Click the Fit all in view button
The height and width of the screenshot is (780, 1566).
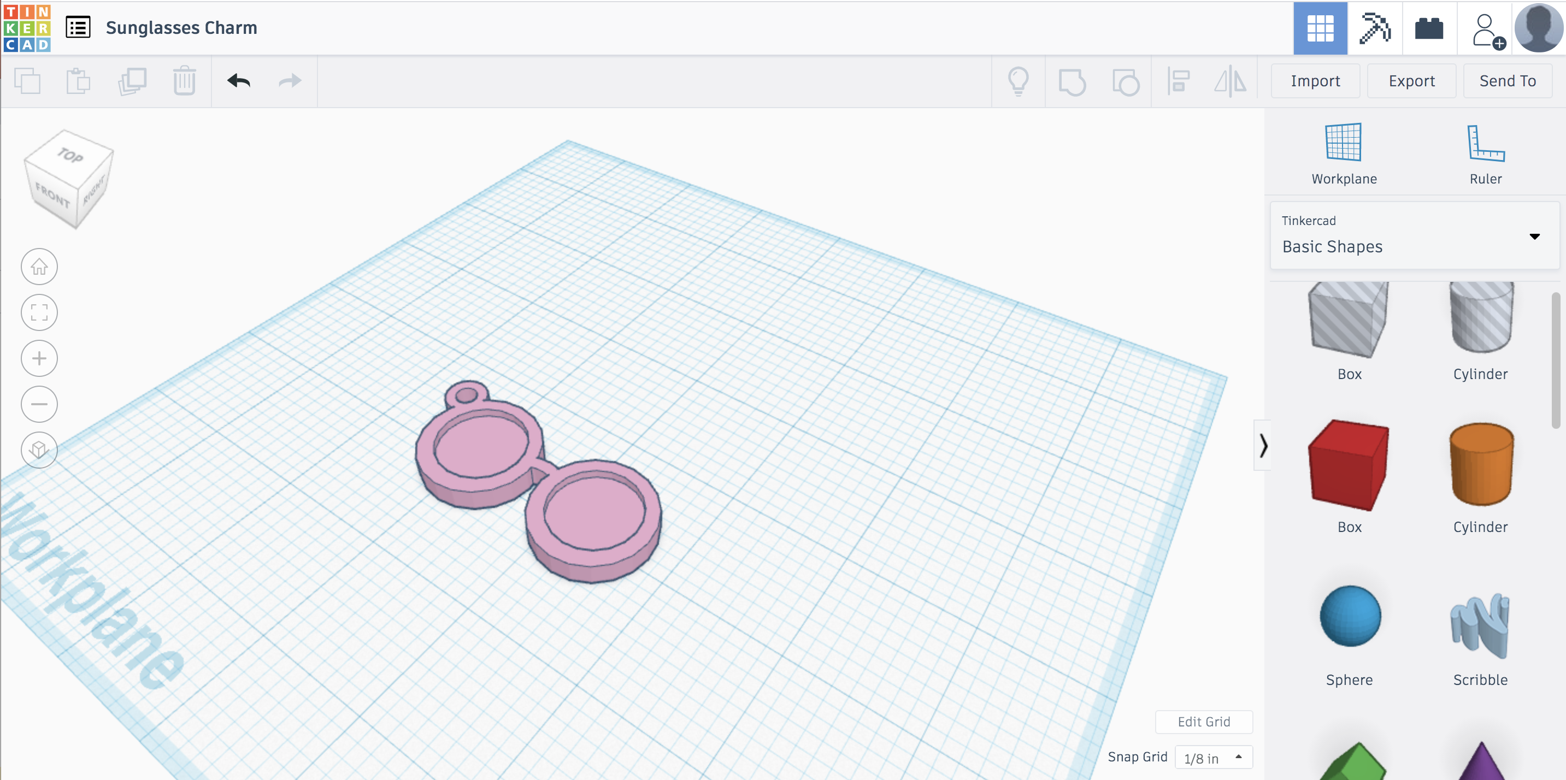[39, 312]
